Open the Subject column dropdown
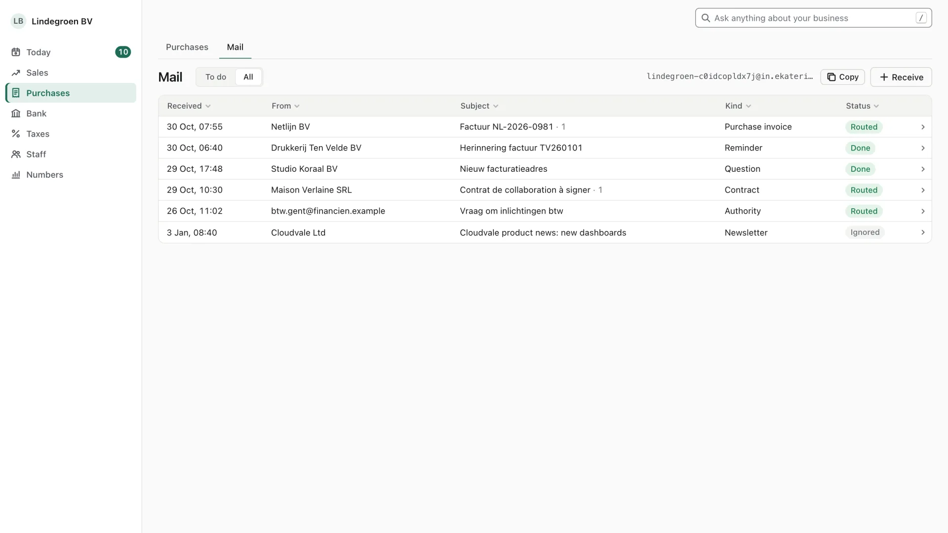 tap(479, 106)
